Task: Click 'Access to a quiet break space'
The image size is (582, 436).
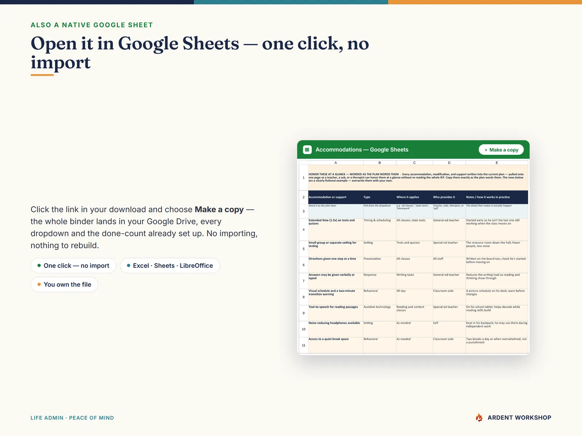Action: (335, 345)
